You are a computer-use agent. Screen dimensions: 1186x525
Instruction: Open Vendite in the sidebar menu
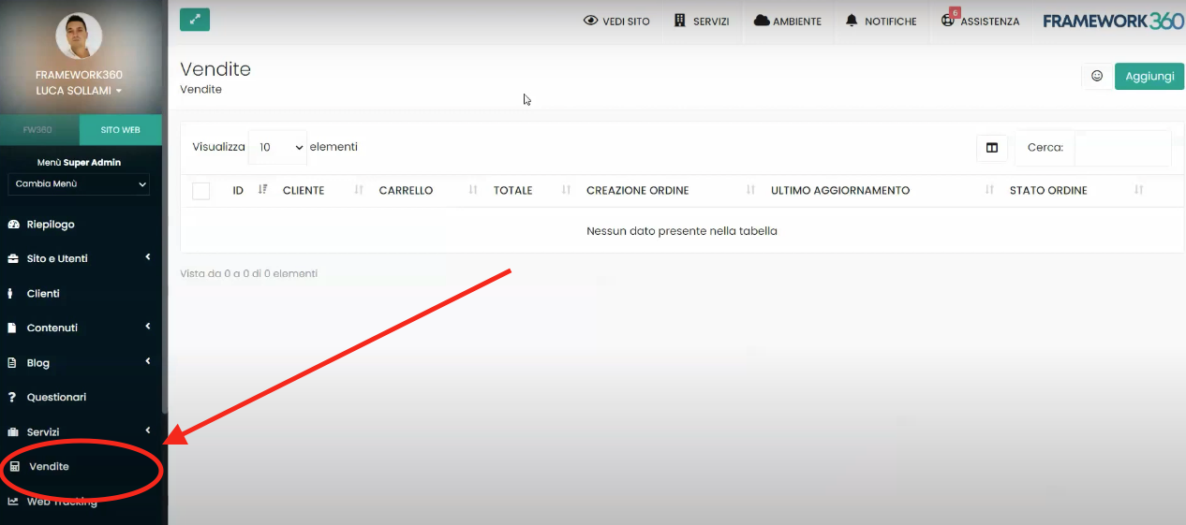click(x=49, y=466)
